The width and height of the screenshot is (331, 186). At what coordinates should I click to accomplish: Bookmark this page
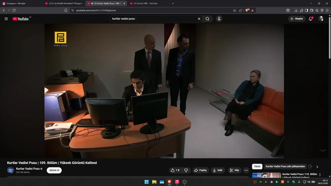pos(66,10)
